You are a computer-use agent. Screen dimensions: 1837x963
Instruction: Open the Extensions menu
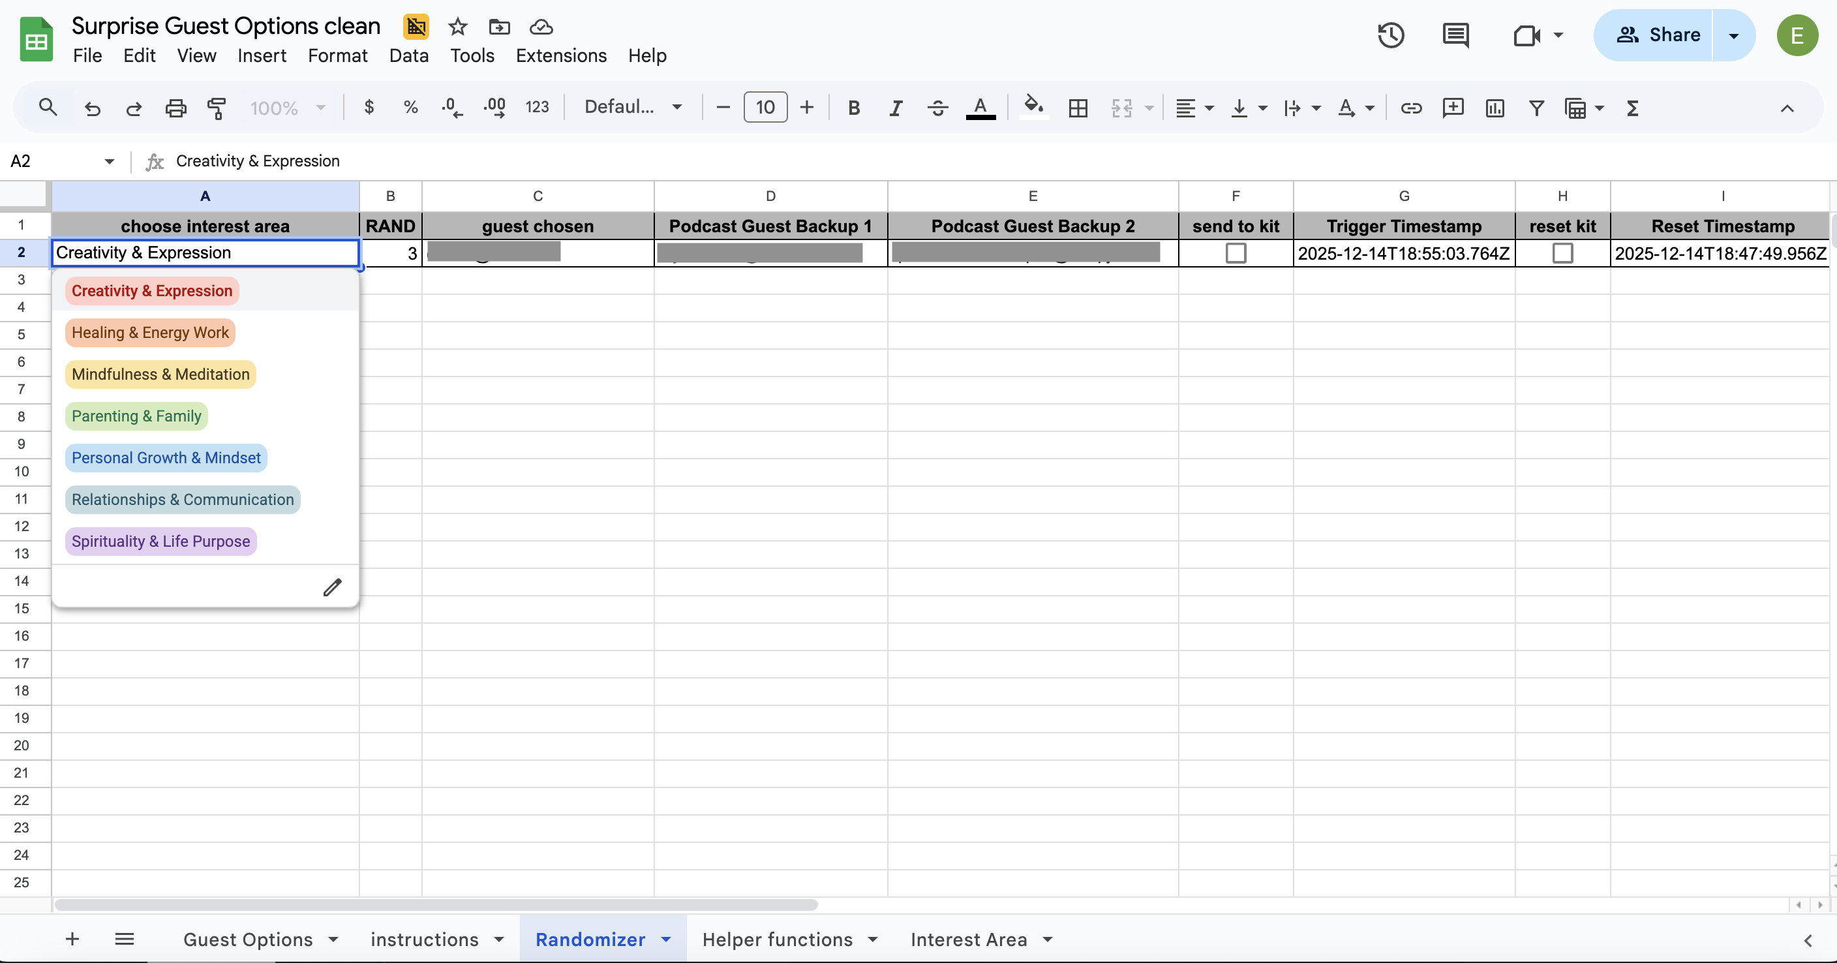560,55
